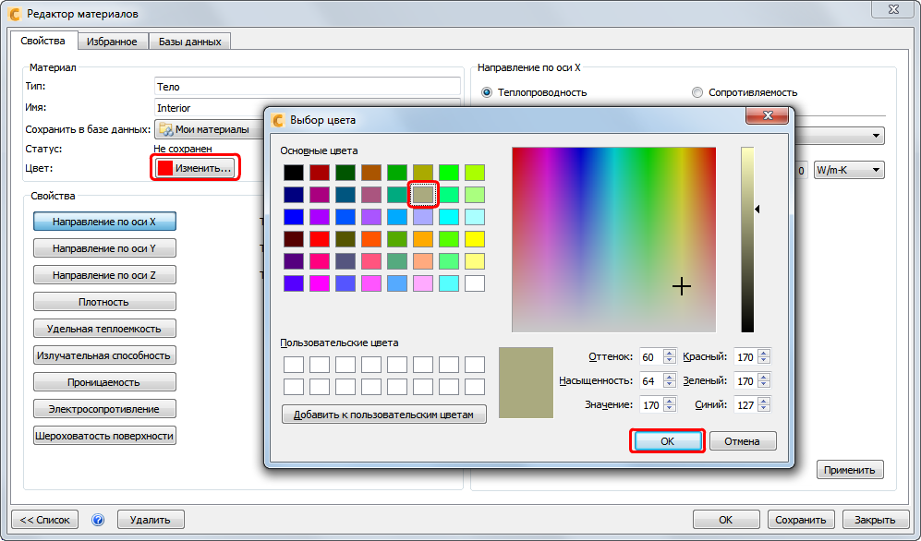The image size is (921, 541).
Task: Select the white basic color swatch
Action: click(475, 283)
